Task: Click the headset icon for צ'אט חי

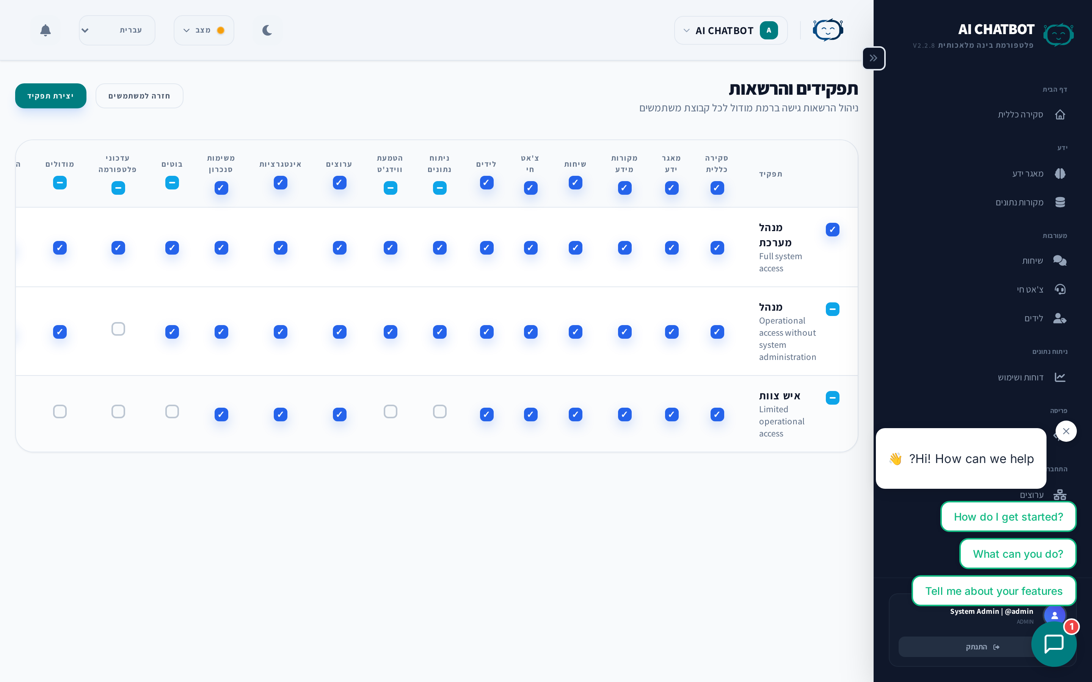Action: [1059, 289]
